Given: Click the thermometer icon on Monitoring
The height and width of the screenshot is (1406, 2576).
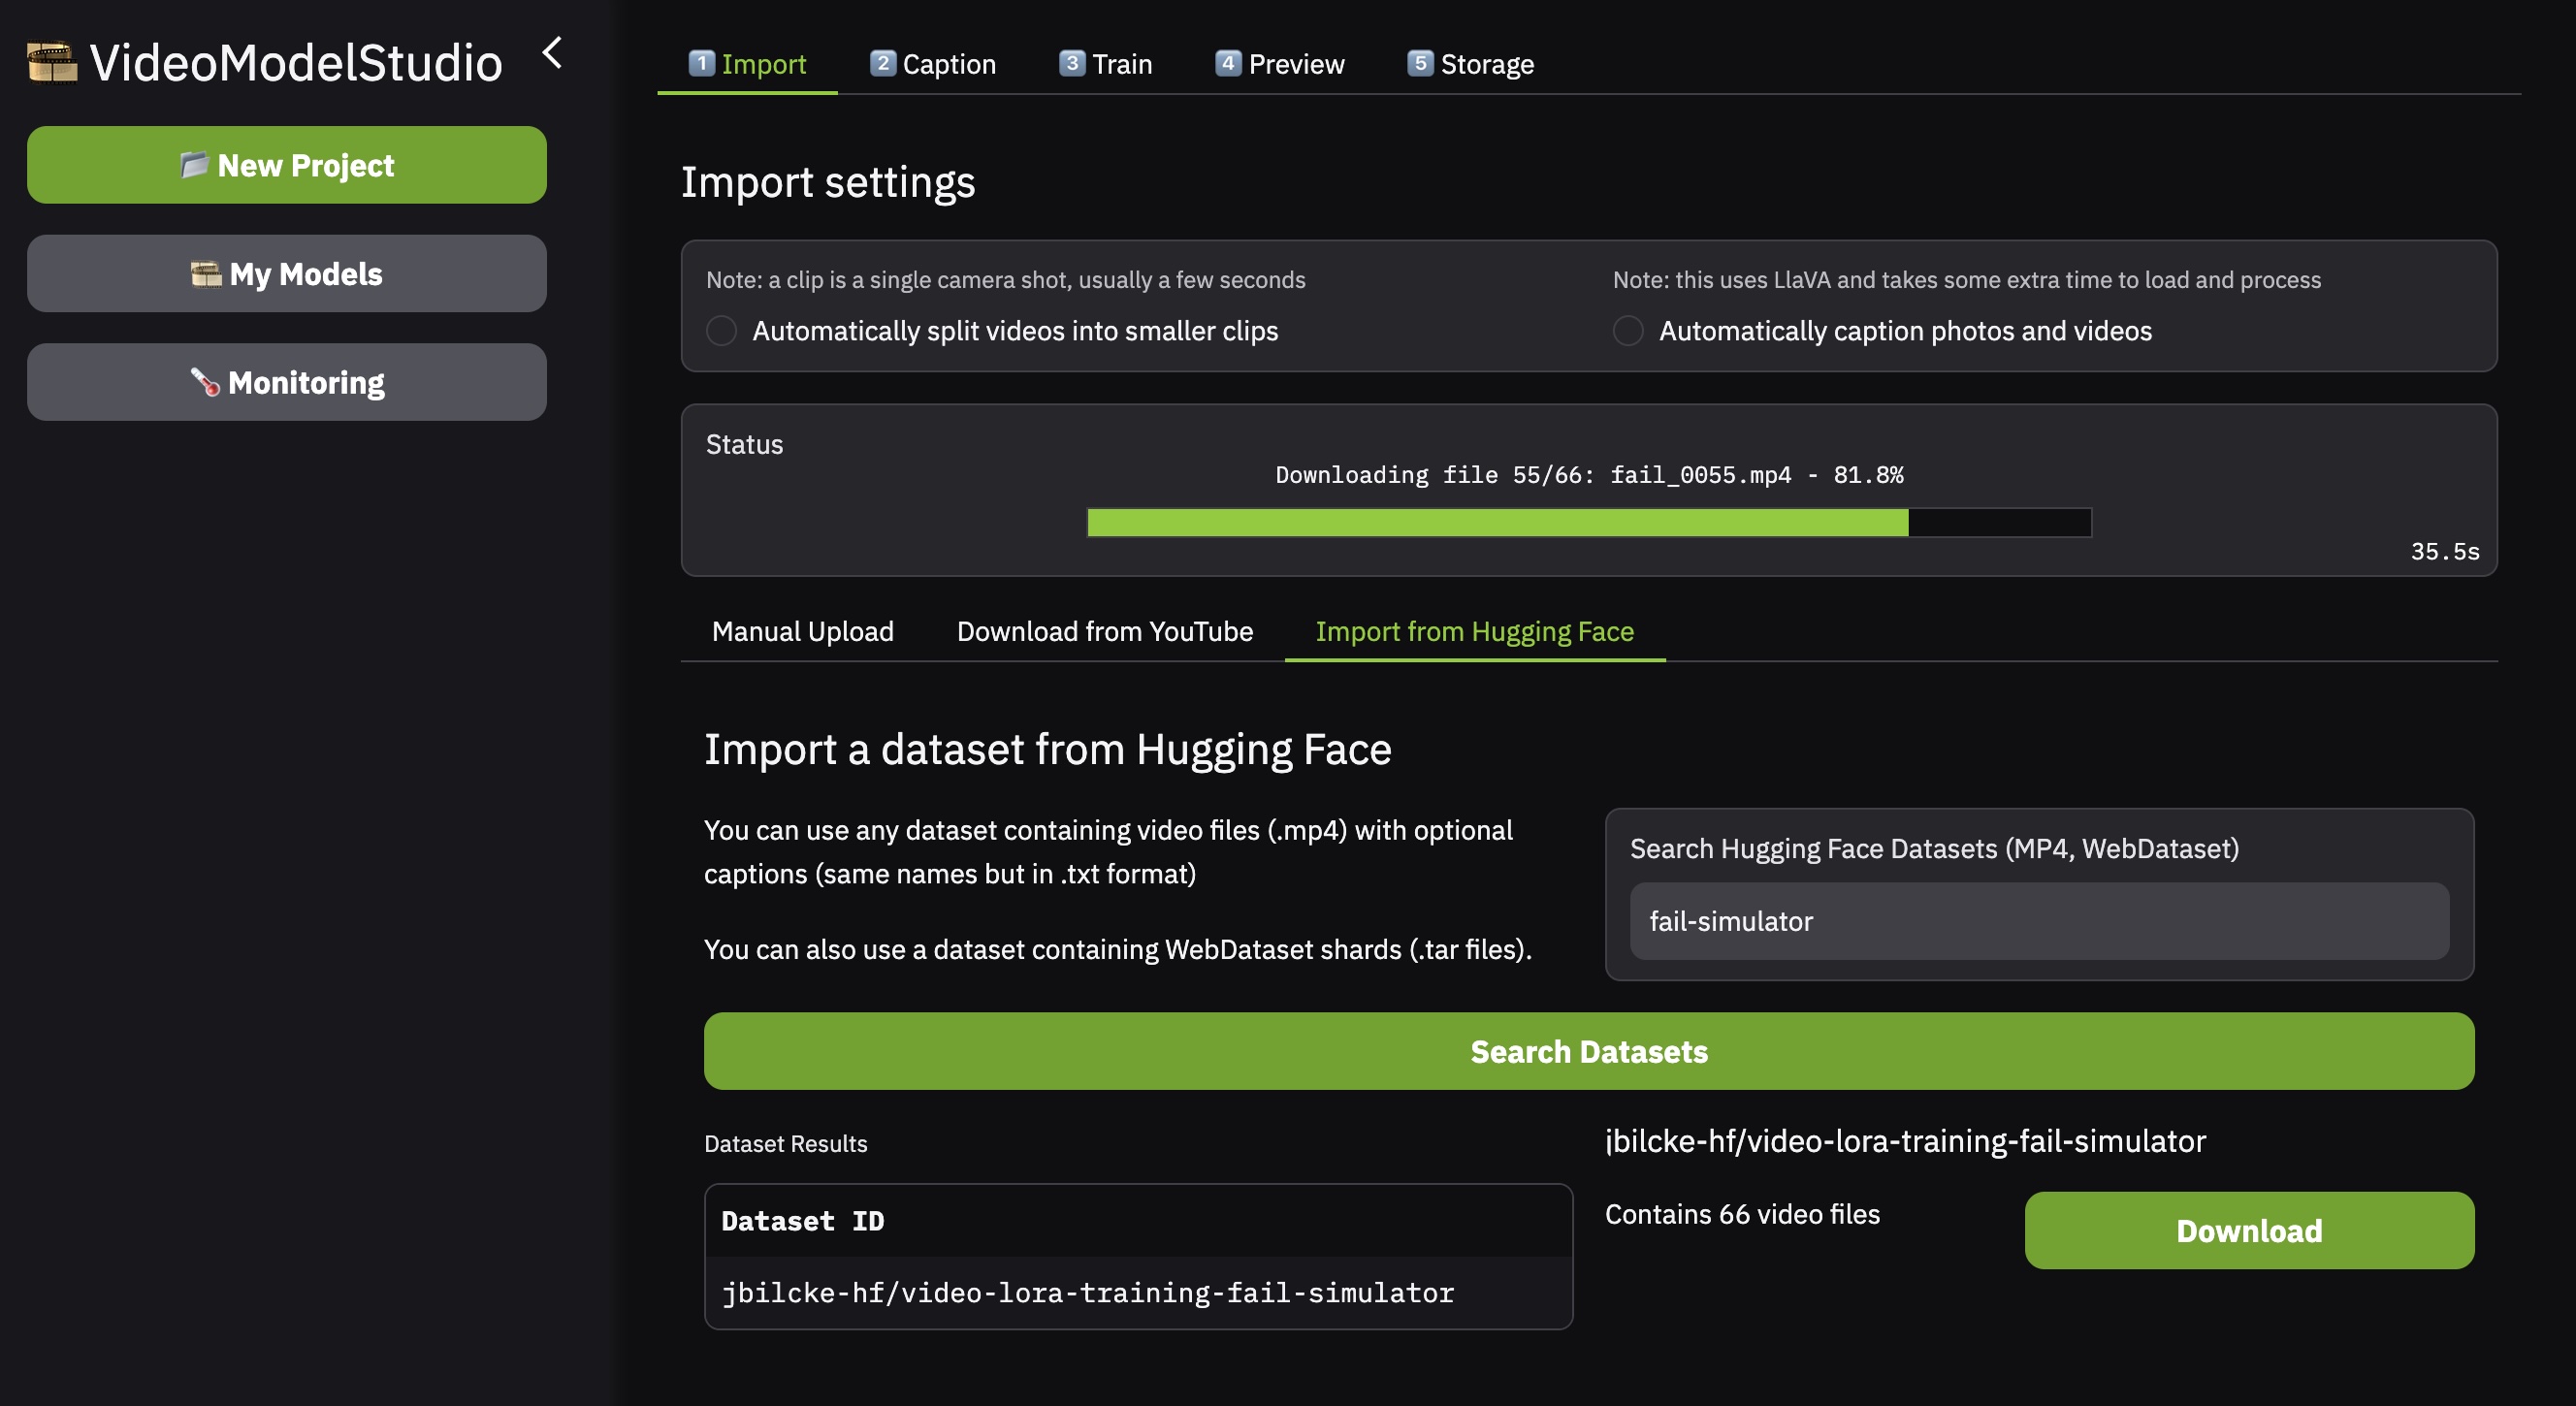Looking at the screenshot, I should click(x=205, y=382).
